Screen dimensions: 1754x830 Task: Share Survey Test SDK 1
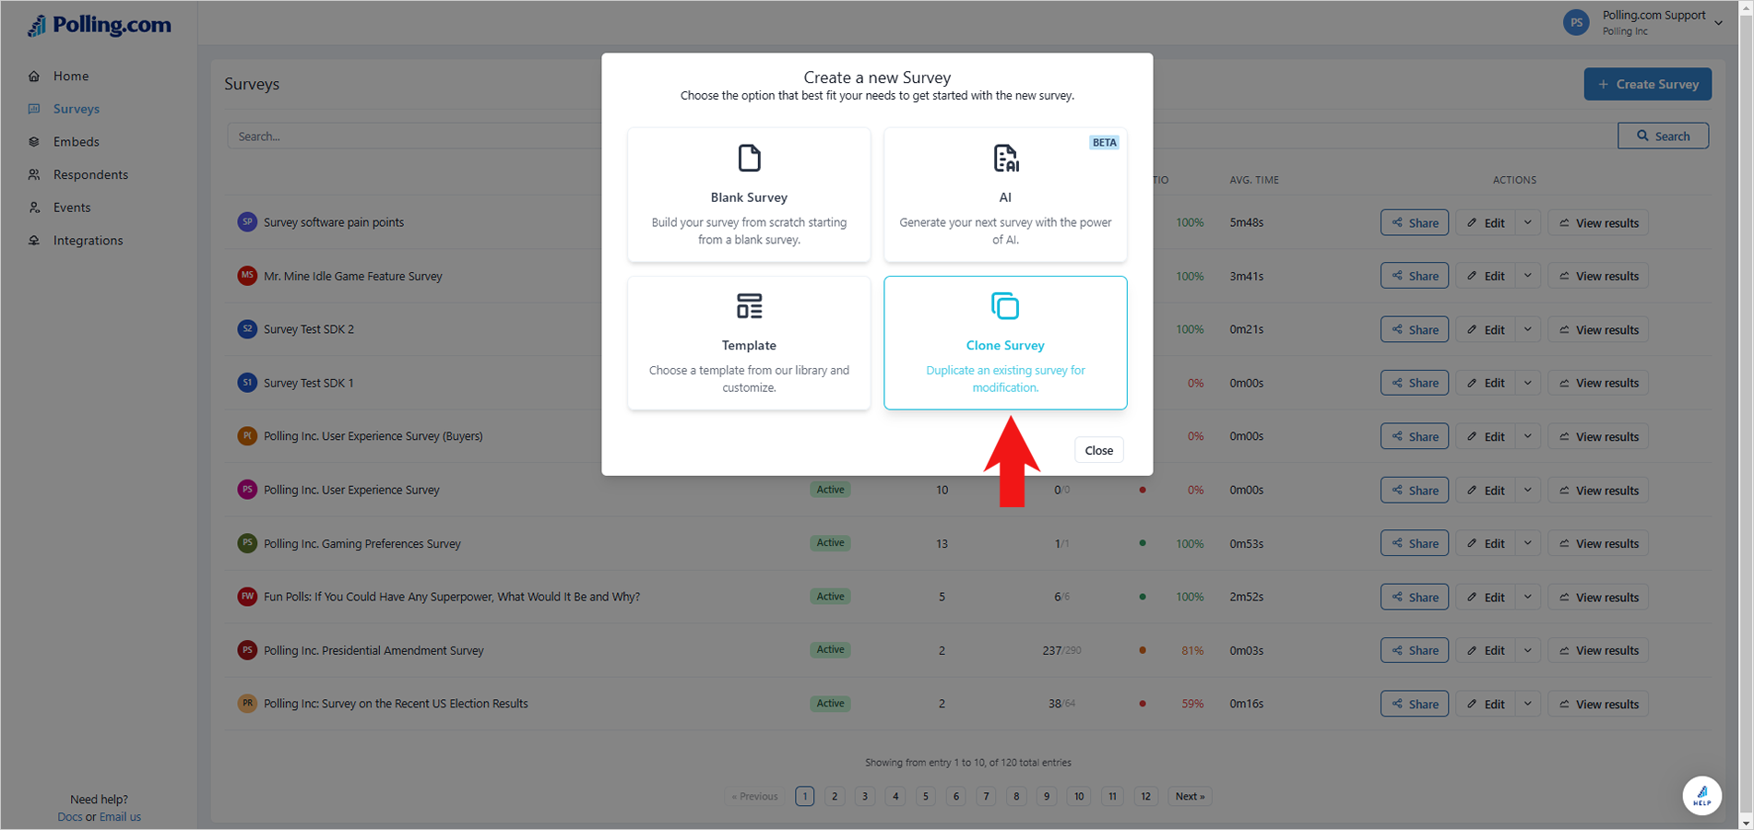(x=1415, y=383)
